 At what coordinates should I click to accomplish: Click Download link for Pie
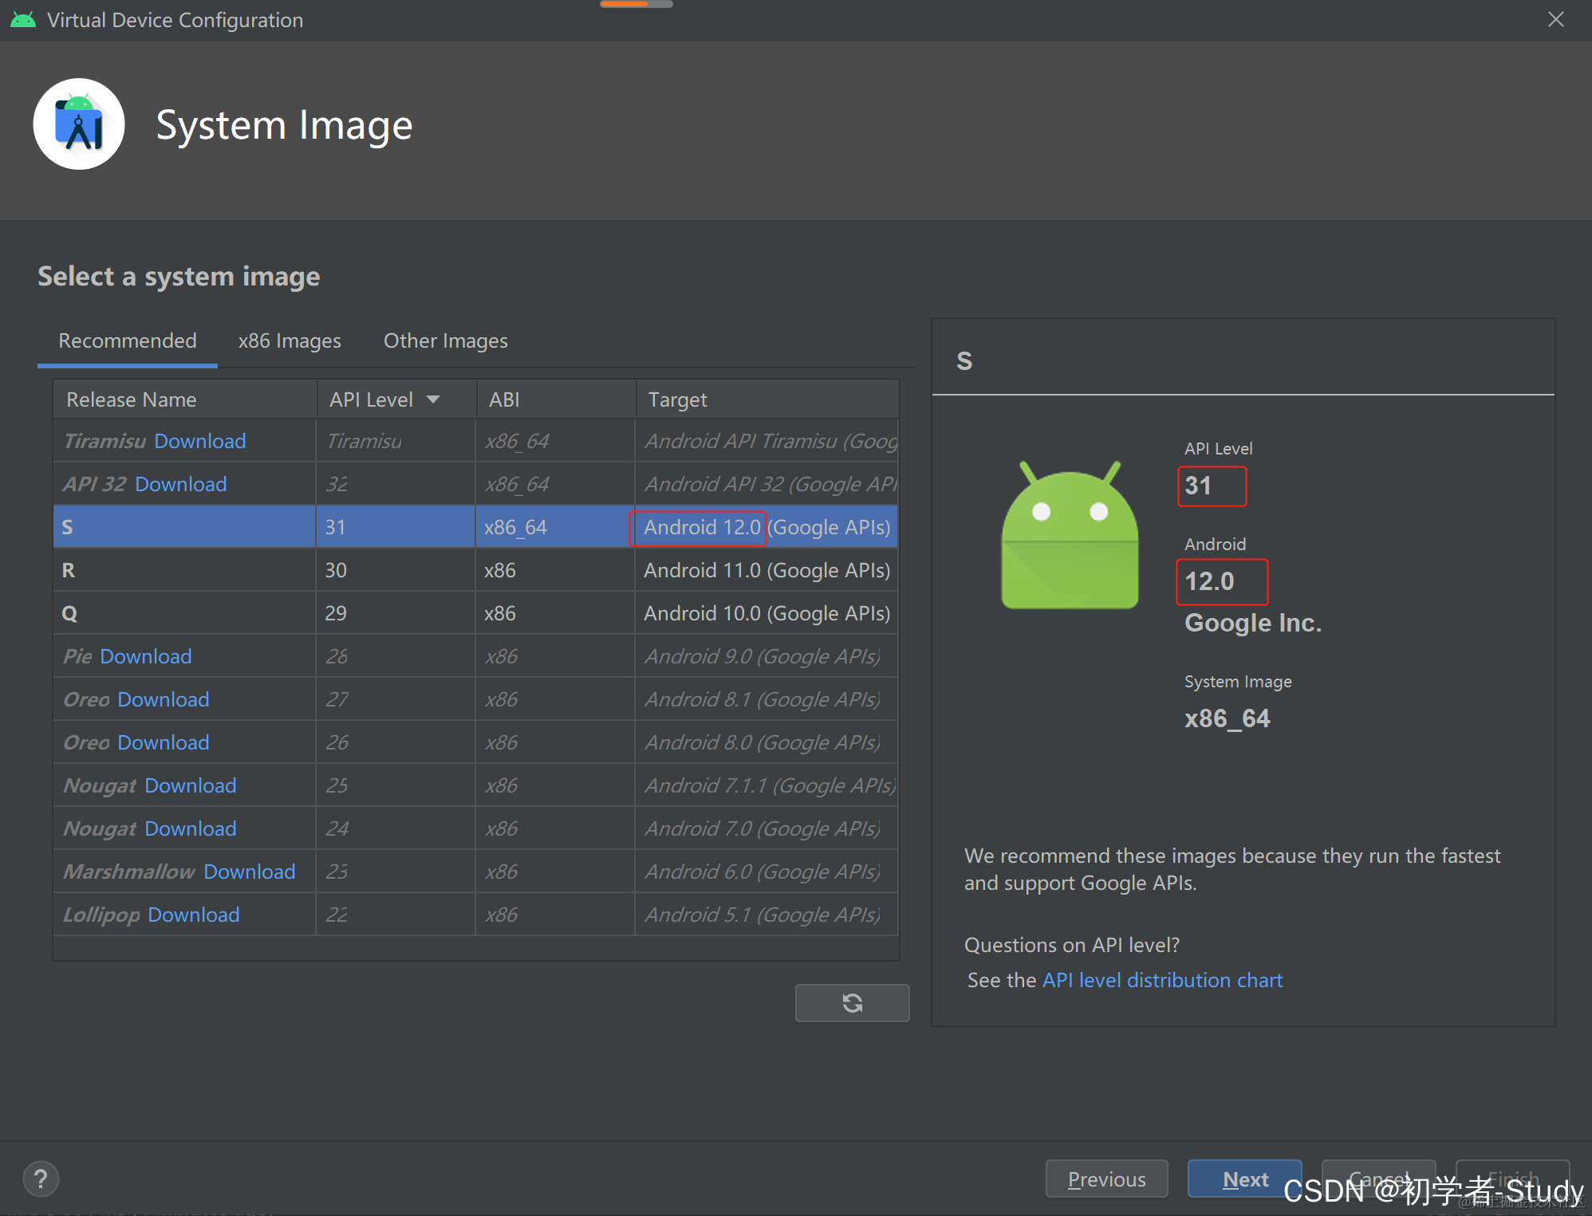145,656
